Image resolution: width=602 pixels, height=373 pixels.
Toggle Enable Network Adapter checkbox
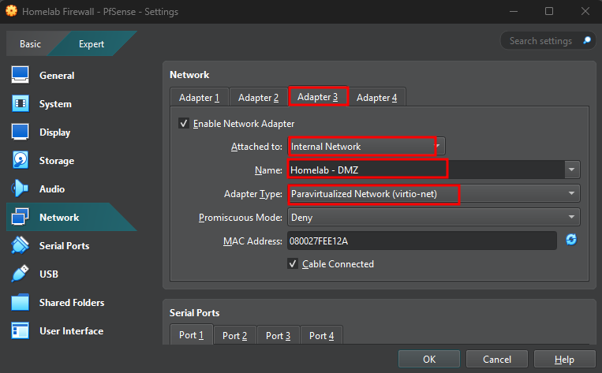click(184, 124)
